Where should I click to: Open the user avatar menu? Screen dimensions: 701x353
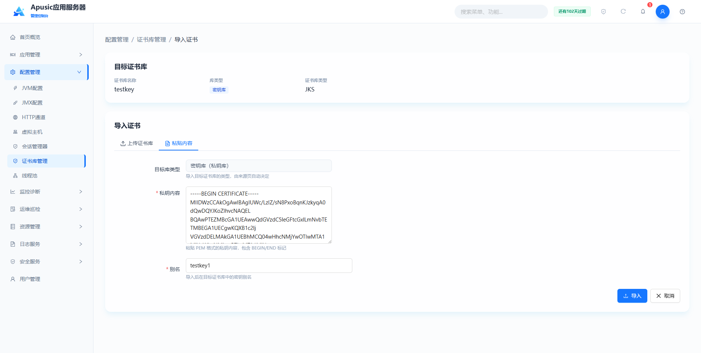(662, 12)
